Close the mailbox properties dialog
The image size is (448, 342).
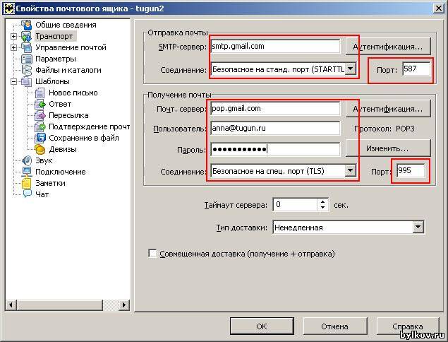pyautogui.click(x=439, y=8)
